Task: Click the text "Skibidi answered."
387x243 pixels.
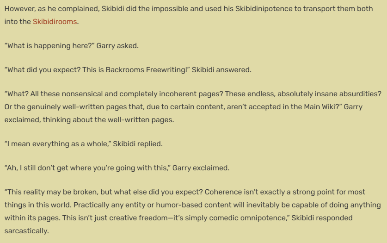Action: click(x=221, y=70)
